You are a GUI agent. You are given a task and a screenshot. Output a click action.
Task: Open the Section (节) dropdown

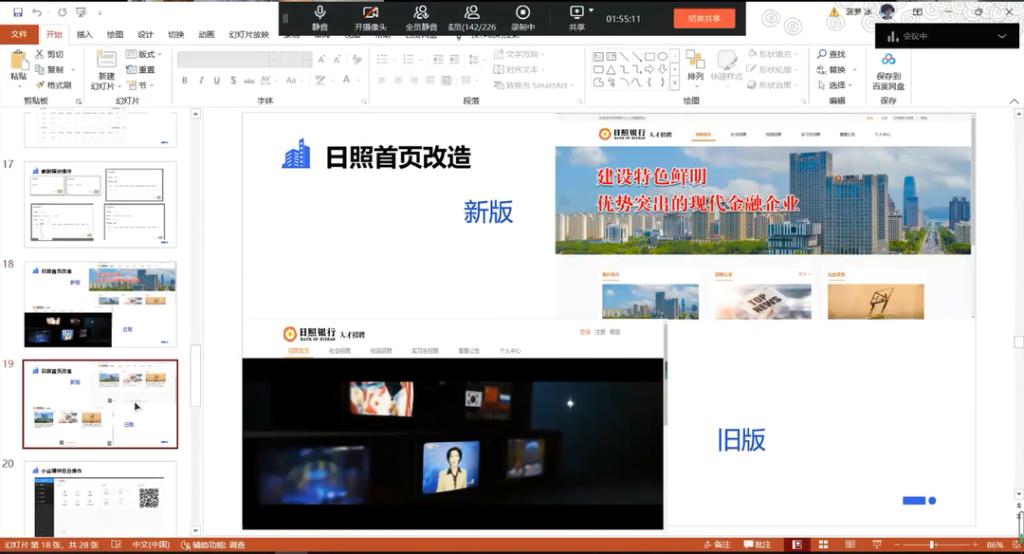click(140, 85)
